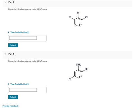Screen dimensions: 133x111
Task: Expand View Available Hint(s) triangle for Part A
Action: [9, 32]
